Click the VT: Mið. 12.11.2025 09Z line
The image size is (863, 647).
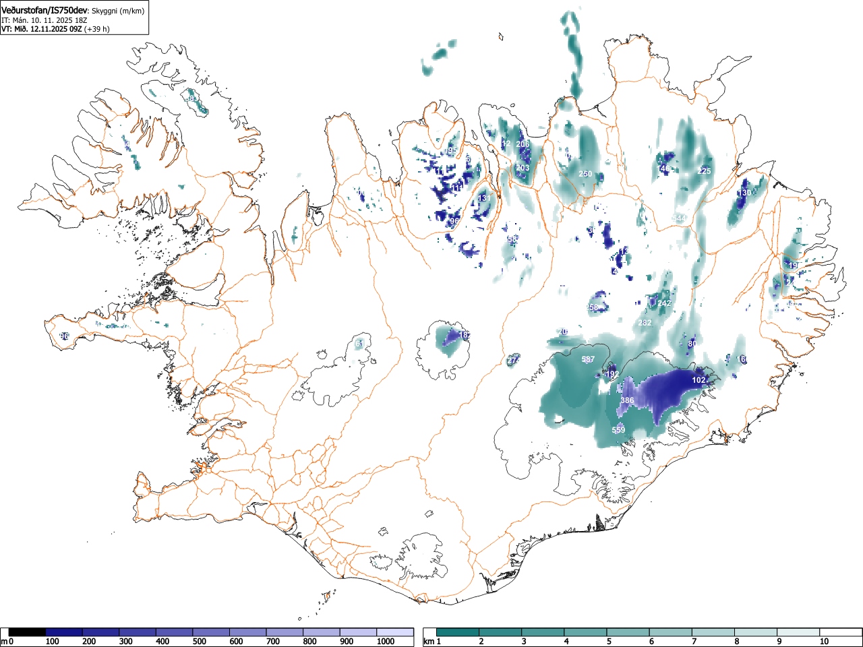[41, 29]
